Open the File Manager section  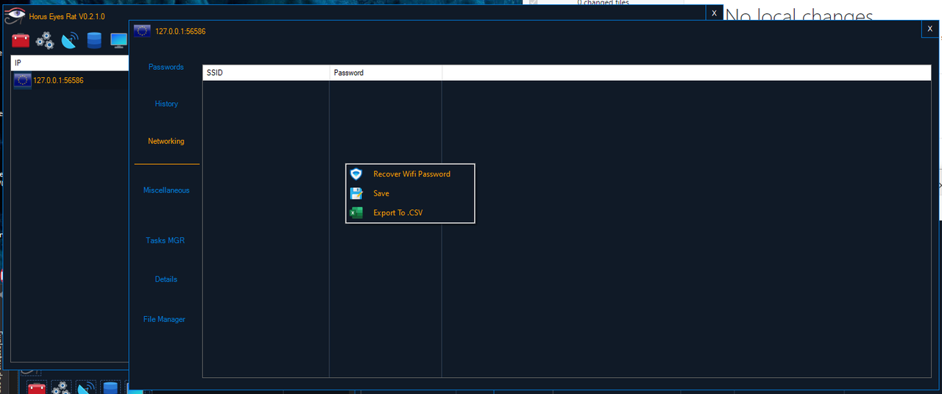tap(165, 319)
